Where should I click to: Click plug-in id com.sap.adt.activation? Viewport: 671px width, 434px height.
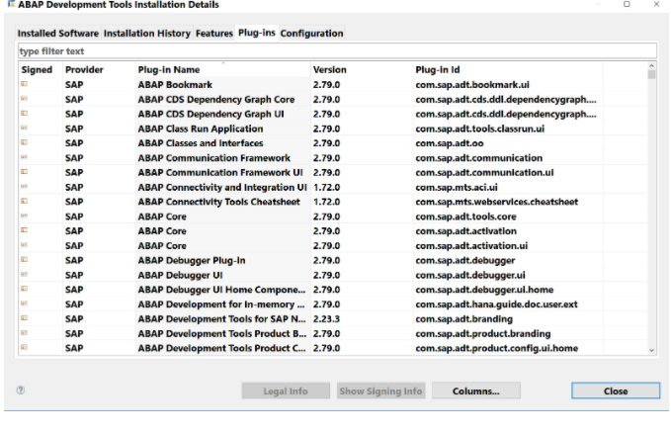tap(465, 231)
